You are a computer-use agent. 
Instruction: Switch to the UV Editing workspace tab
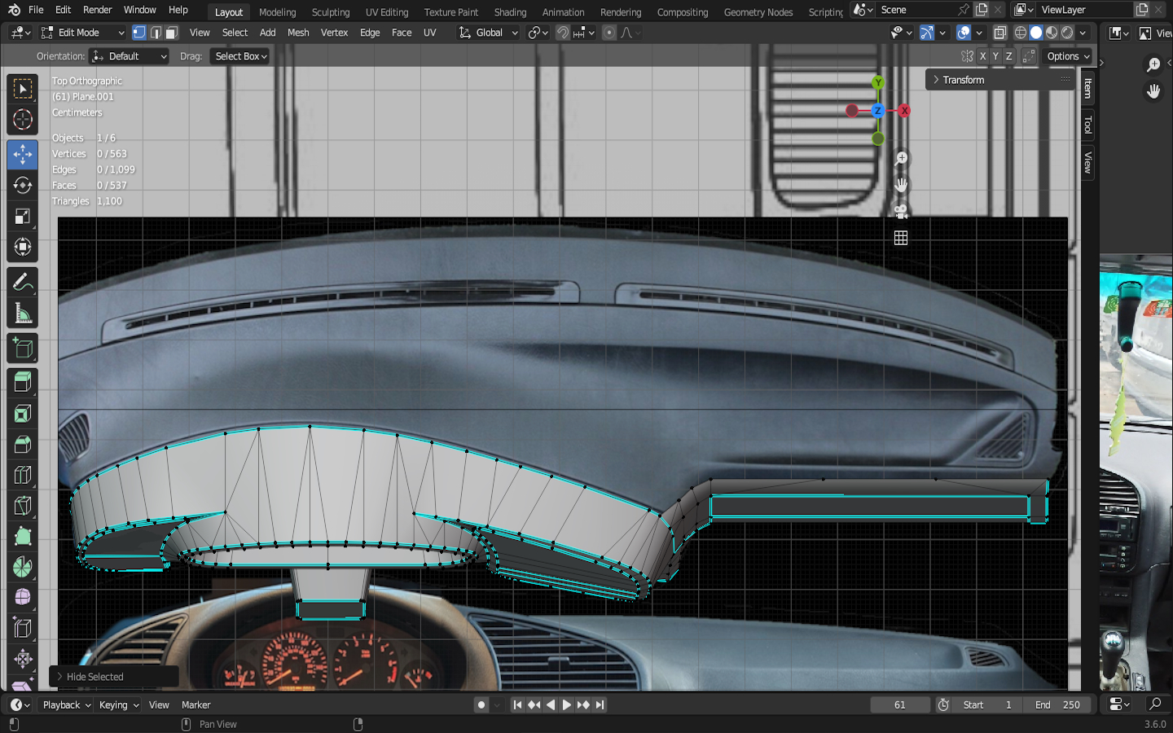pos(386,12)
